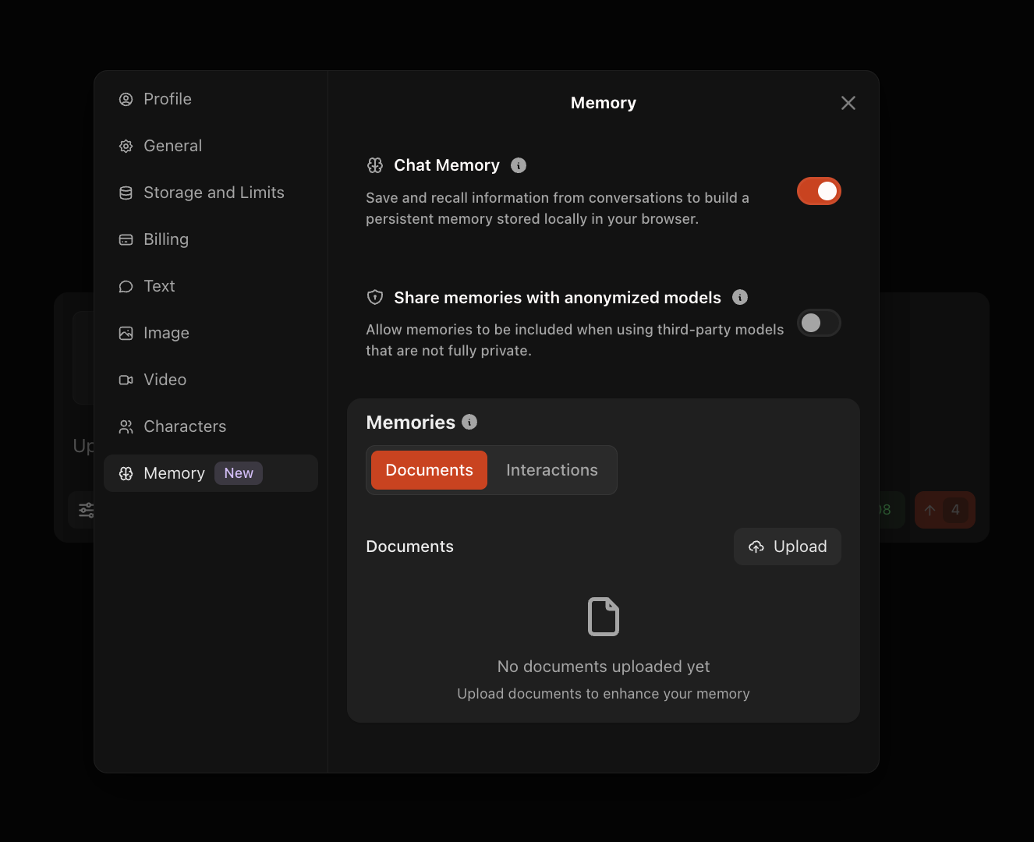Click the info icon beside Chat Memory

click(x=519, y=165)
